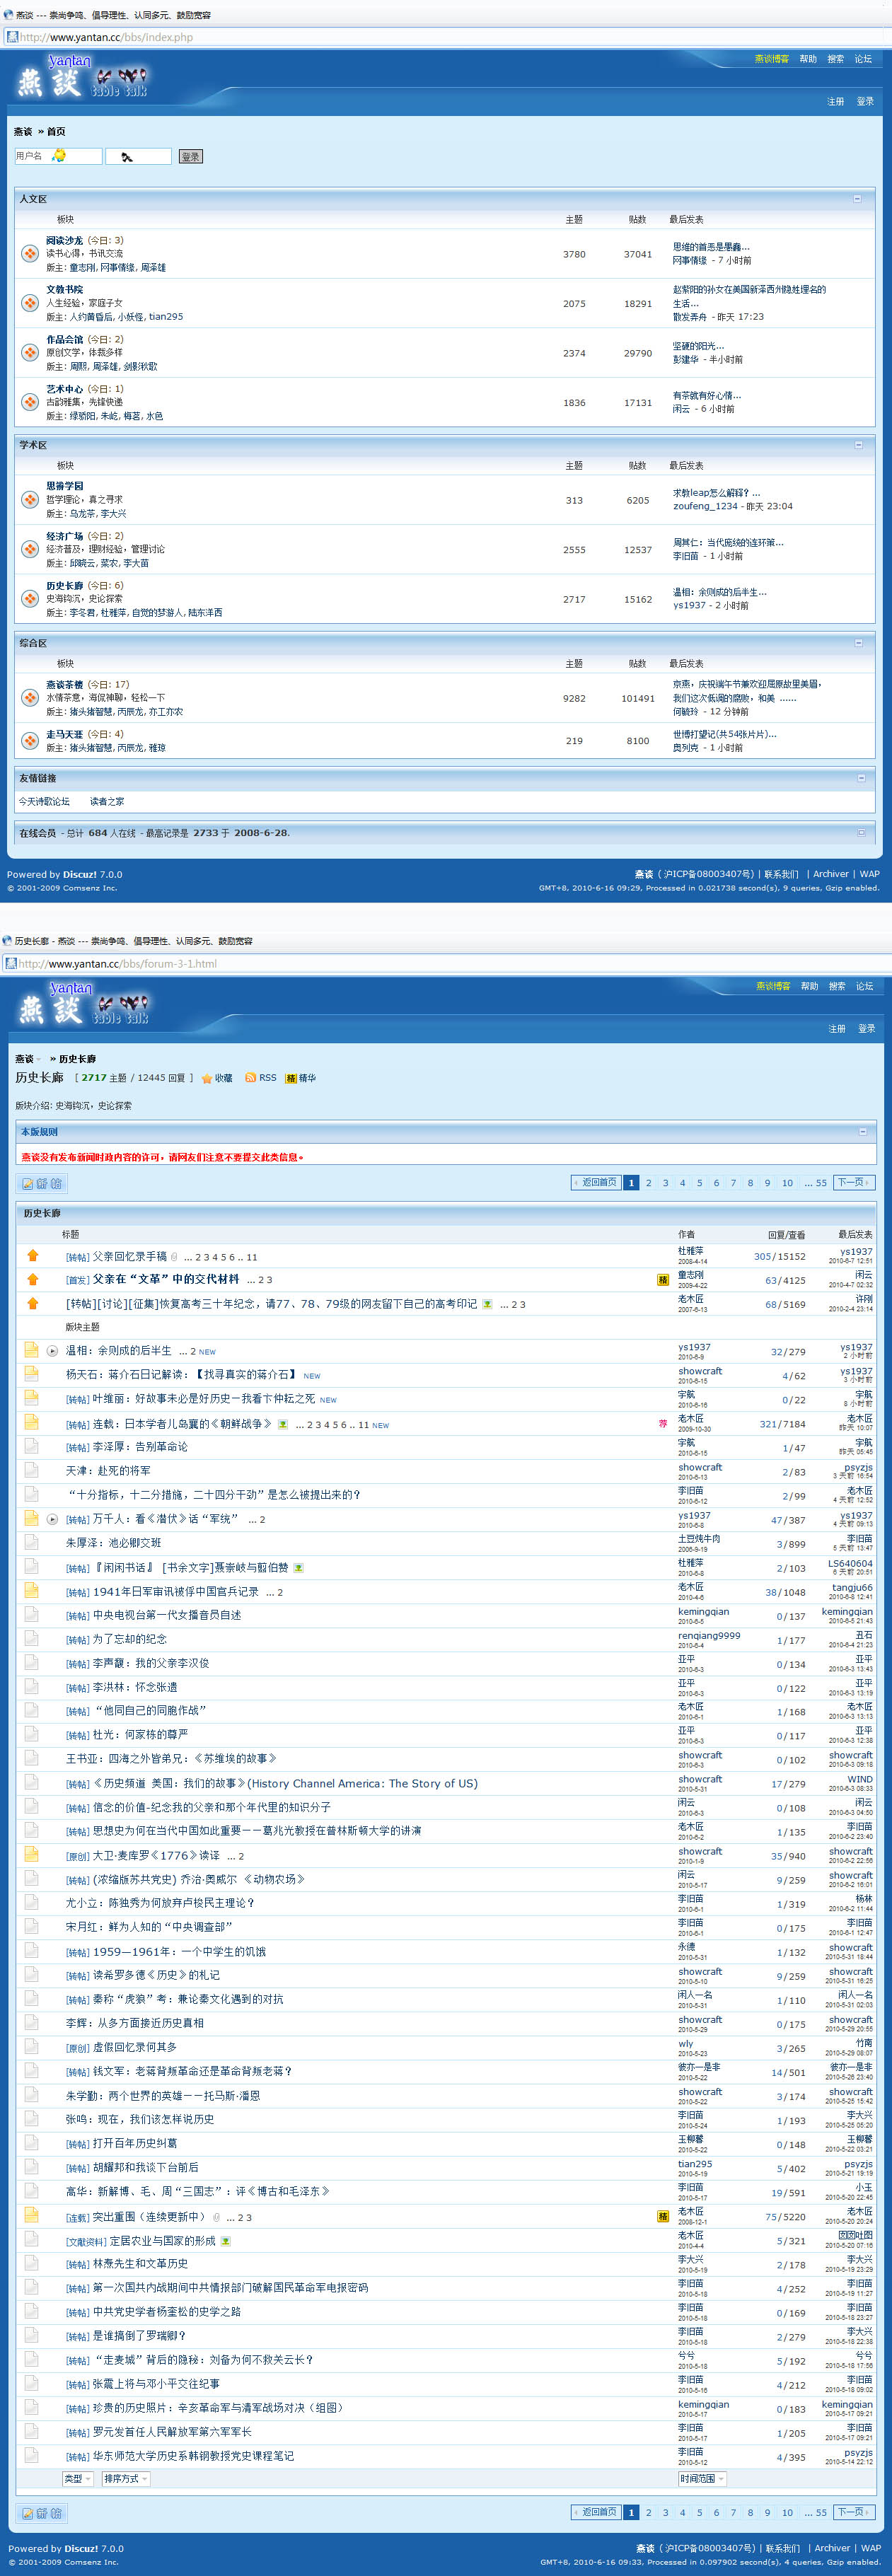
Task: Expand preview for 温相:余则成的后半生 thread
Action: (x=53, y=1351)
